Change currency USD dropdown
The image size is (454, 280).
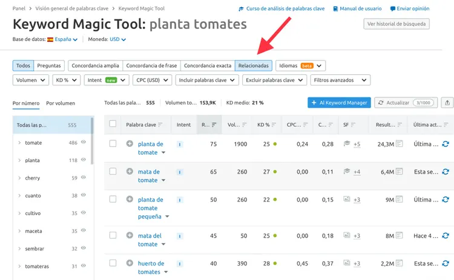117,39
